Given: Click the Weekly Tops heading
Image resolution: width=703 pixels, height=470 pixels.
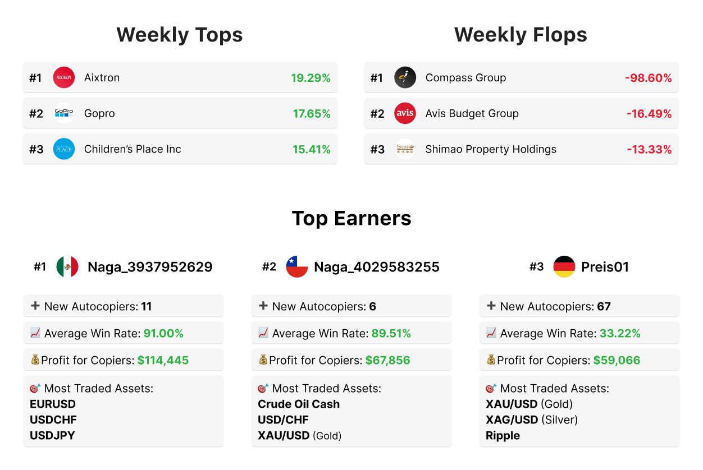Looking at the screenshot, I should 180,35.
